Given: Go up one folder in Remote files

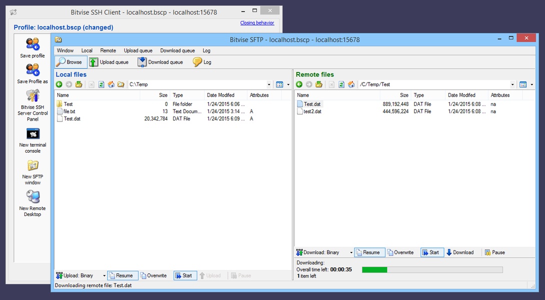Looking at the screenshot, I should tap(318, 84).
